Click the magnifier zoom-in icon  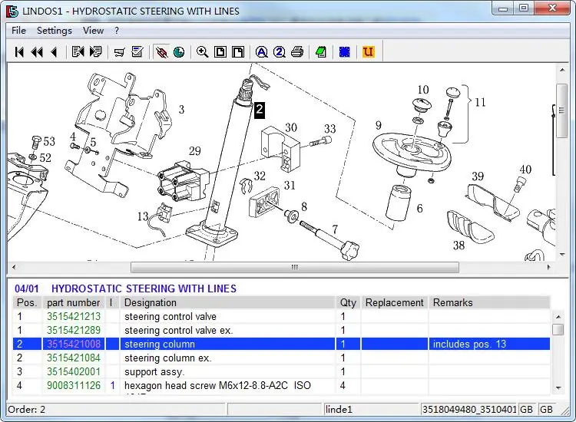(x=202, y=52)
